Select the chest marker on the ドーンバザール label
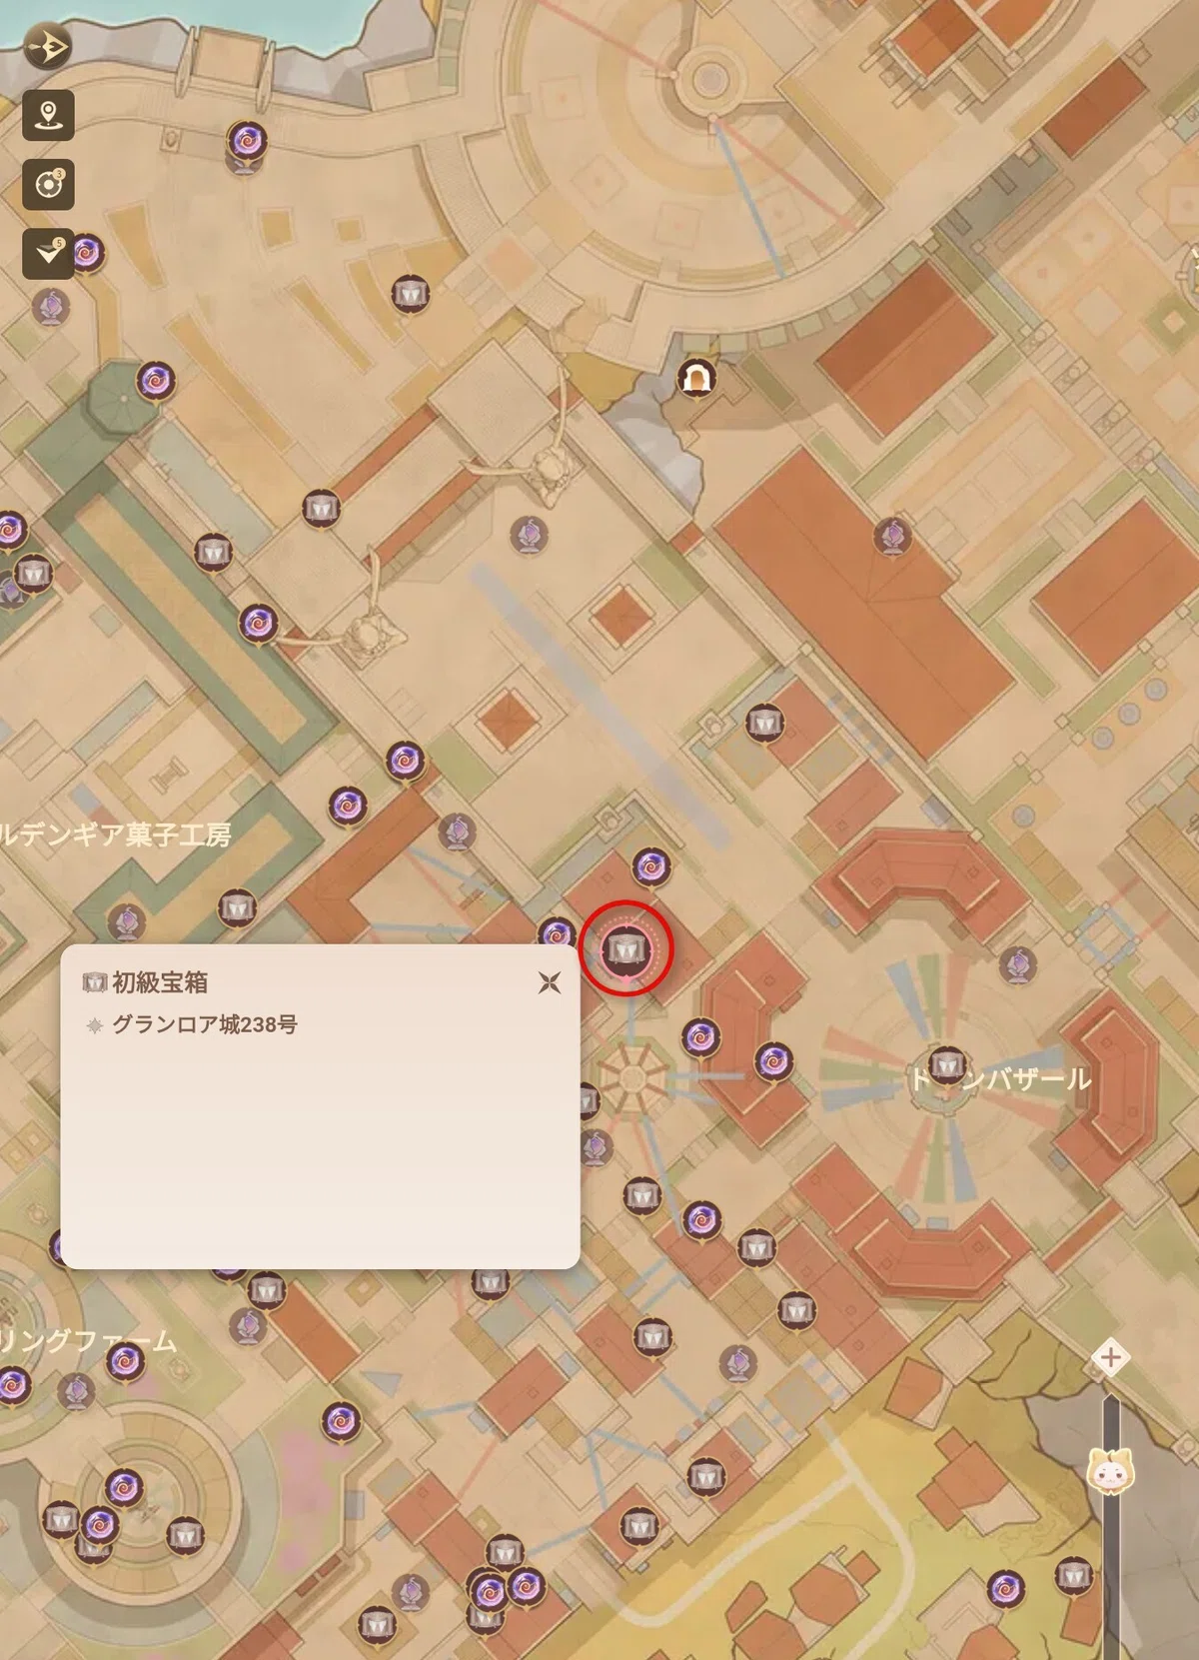The width and height of the screenshot is (1199, 1660). point(946,1065)
